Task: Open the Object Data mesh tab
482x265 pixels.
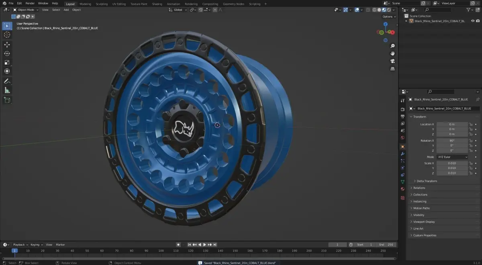Action: click(402, 182)
